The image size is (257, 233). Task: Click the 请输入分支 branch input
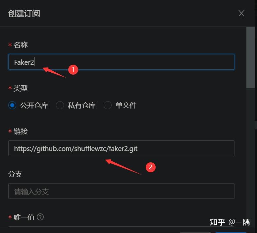click(121, 191)
